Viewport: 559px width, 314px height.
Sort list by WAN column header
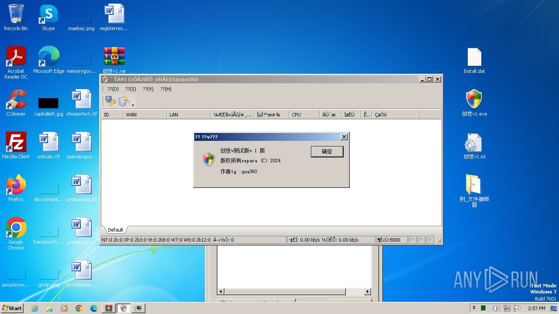(x=145, y=115)
